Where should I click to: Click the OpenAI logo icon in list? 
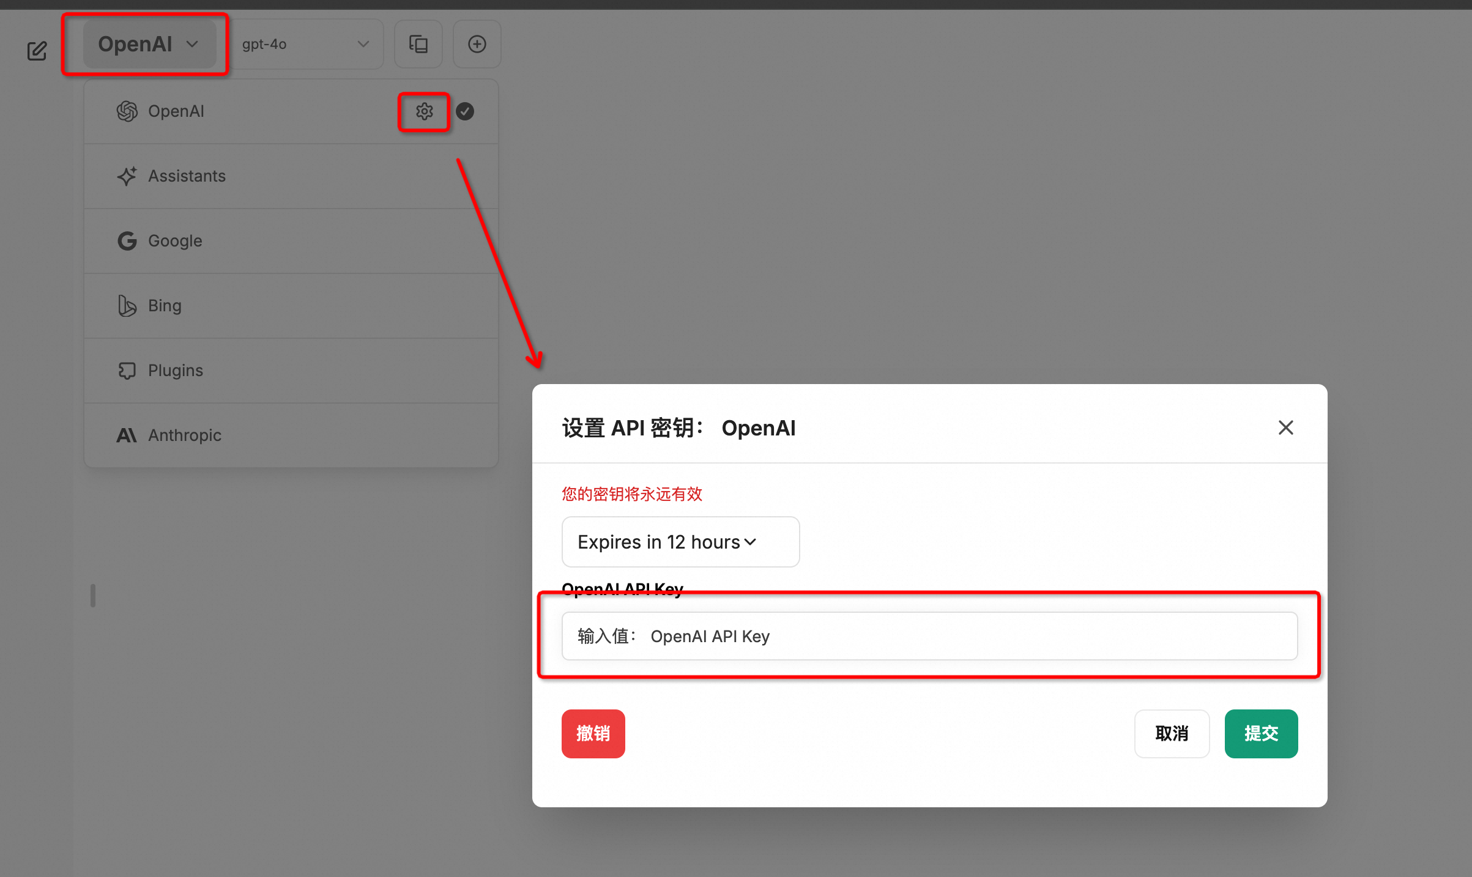tap(127, 111)
